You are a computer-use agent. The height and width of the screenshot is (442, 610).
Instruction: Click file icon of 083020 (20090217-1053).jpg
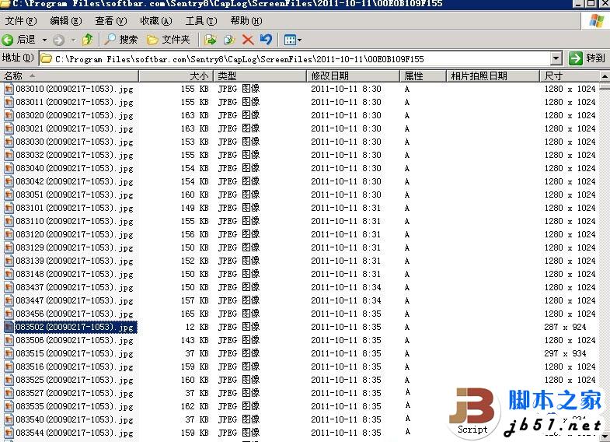(x=9, y=115)
